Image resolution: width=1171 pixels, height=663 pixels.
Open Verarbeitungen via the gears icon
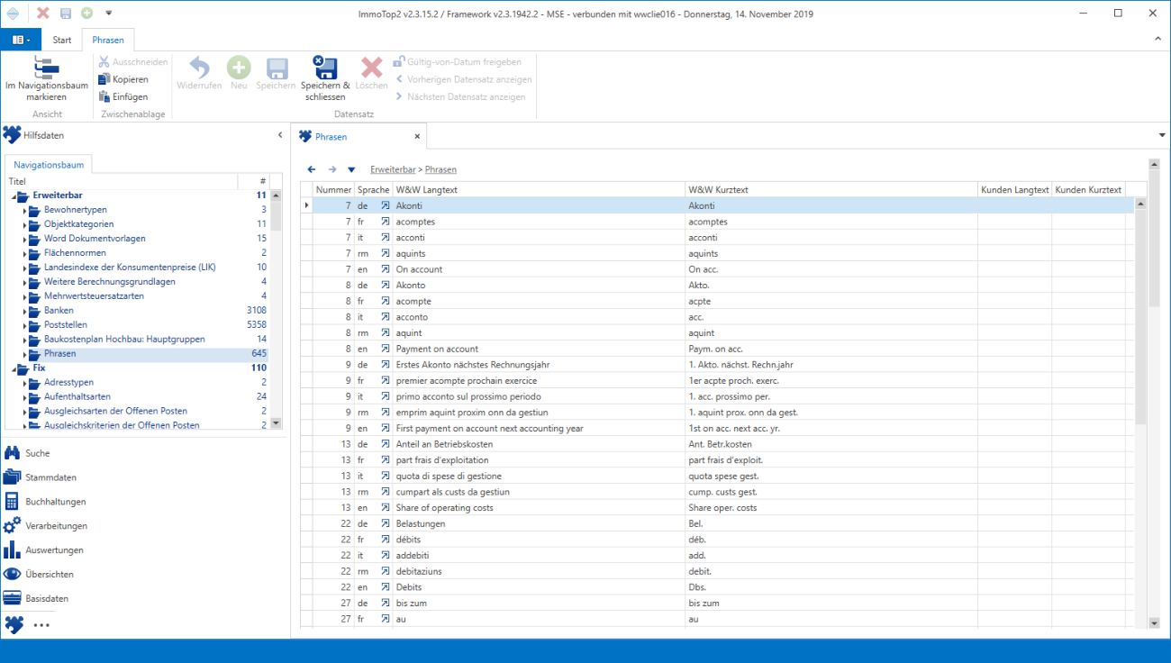coord(13,526)
